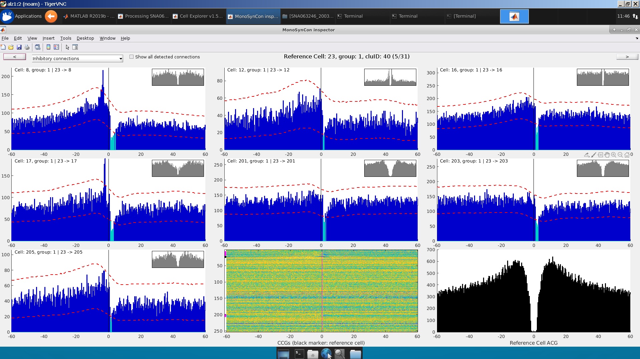This screenshot has height=359, width=640.
Task: Click the next cell button labeled >
Action: coord(627,57)
